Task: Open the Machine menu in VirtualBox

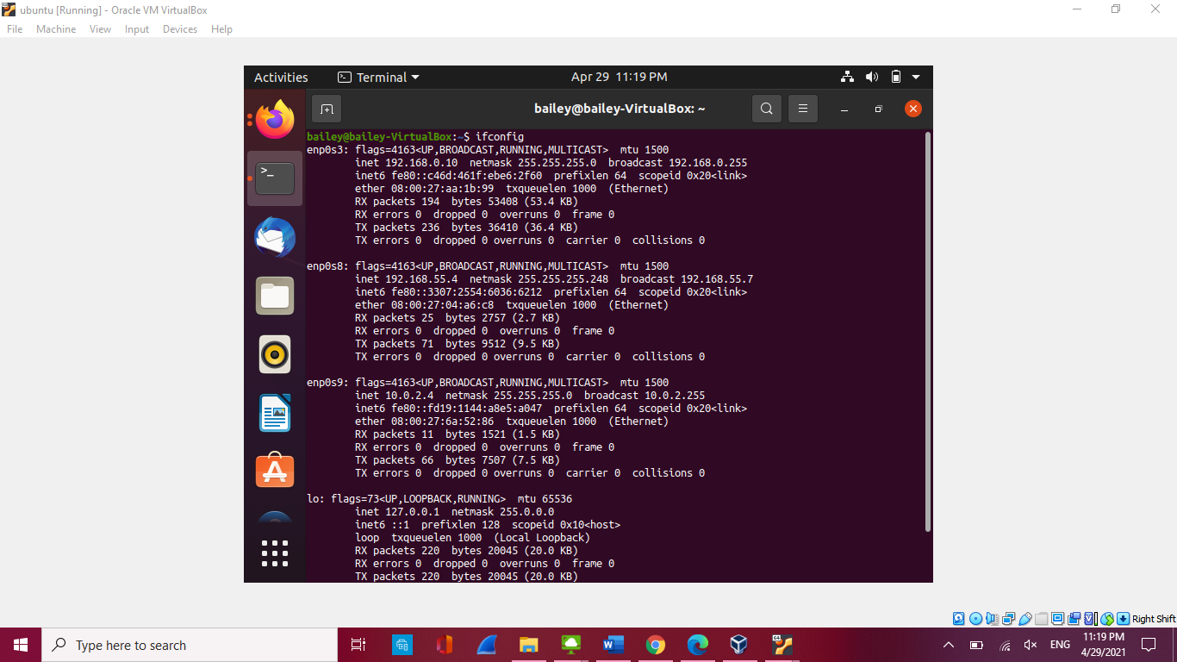Action: pos(56,29)
